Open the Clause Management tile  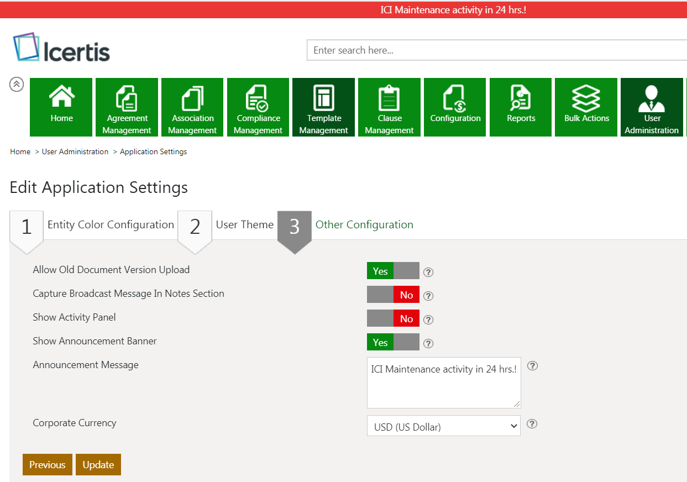coord(389,107)
